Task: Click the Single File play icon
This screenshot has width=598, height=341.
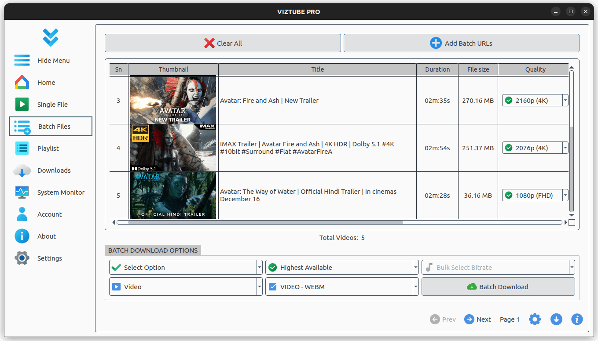Action: point(22,105)
